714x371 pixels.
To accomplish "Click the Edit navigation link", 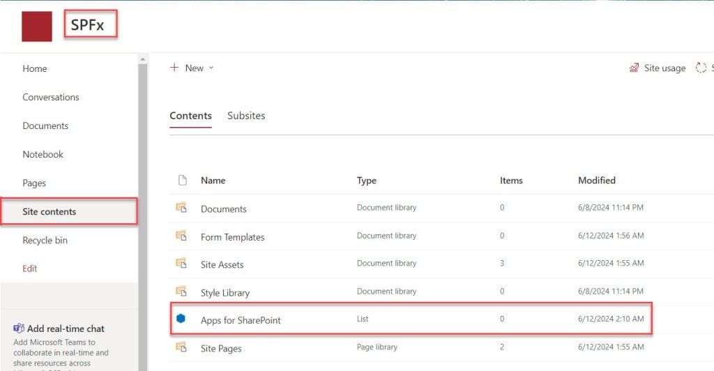I will click(x=29, y=268).
